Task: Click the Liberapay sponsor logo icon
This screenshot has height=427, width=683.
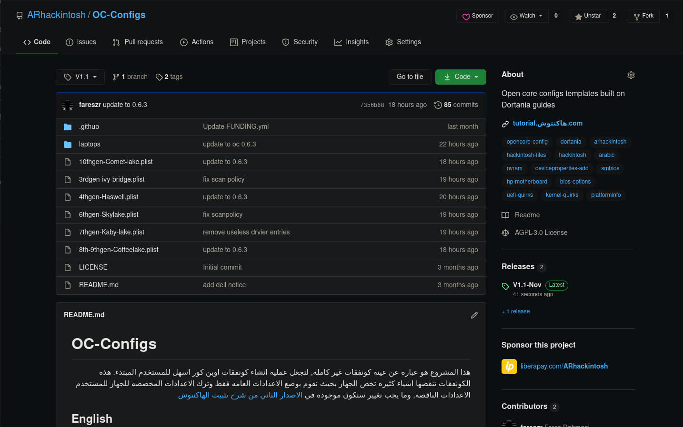Action: (509, 366)
